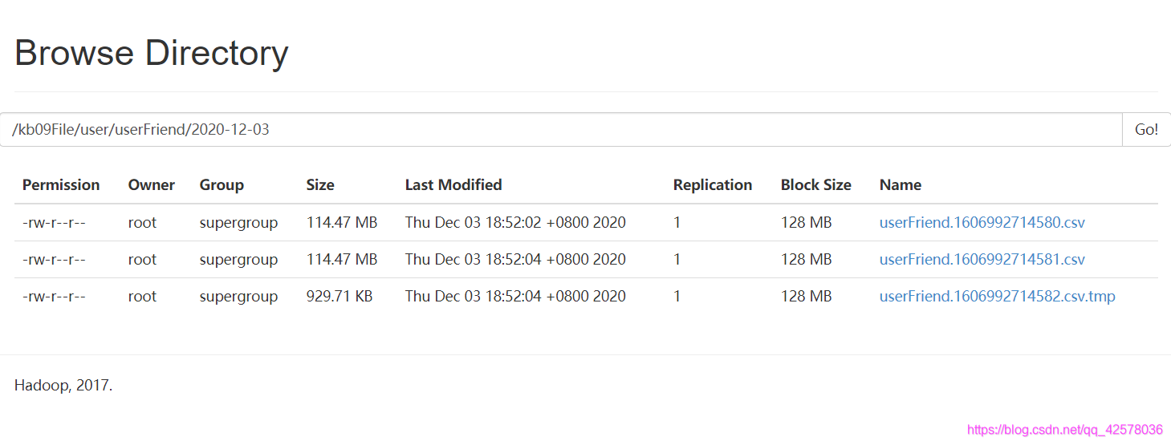Select the 929.71 KB size cell

pos(339,296)
